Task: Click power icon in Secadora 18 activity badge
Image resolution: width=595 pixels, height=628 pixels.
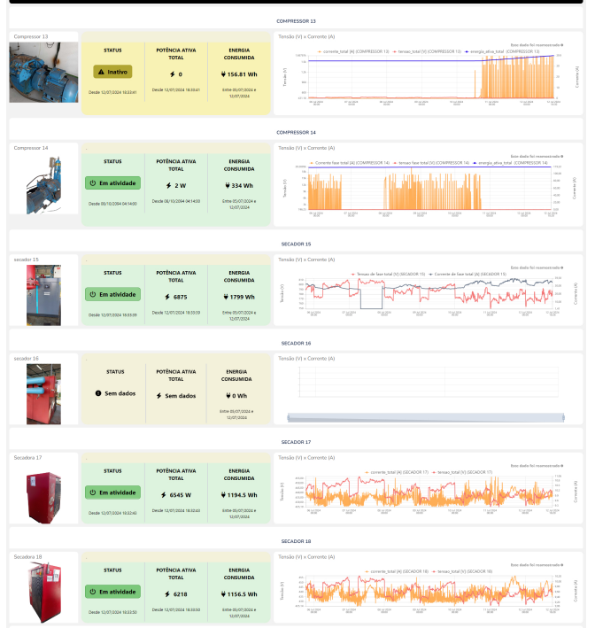Action: coord(93,592)
